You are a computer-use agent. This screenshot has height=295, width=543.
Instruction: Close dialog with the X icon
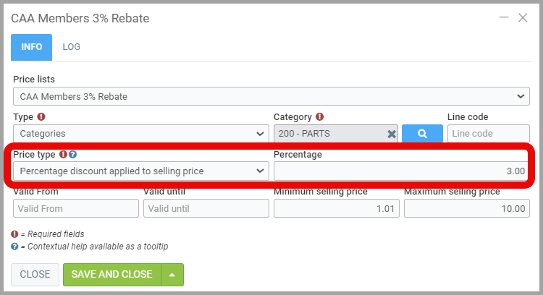(x=523, y=18)
